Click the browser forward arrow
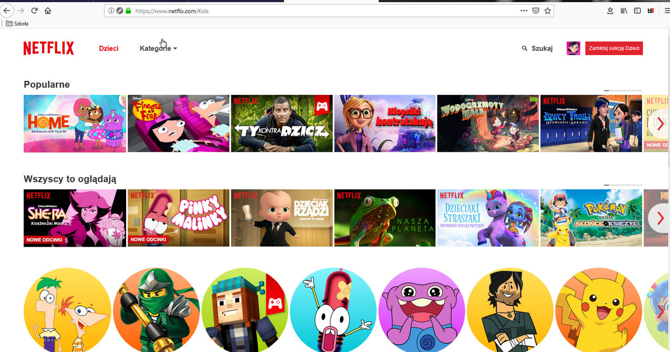 click(21, 10)
